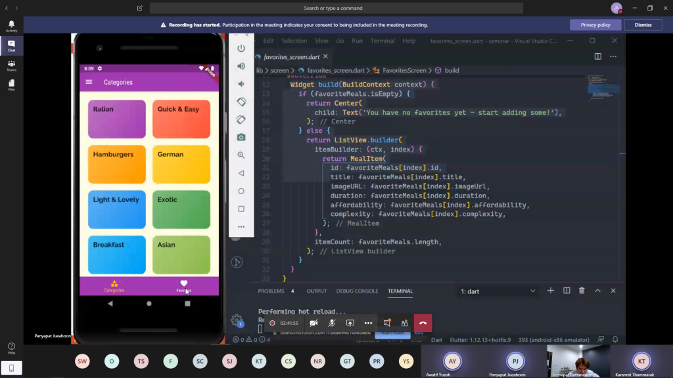Hang up the Teams call

(423, 323)
